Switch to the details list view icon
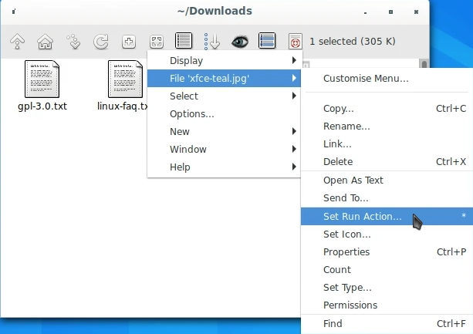 184,42
